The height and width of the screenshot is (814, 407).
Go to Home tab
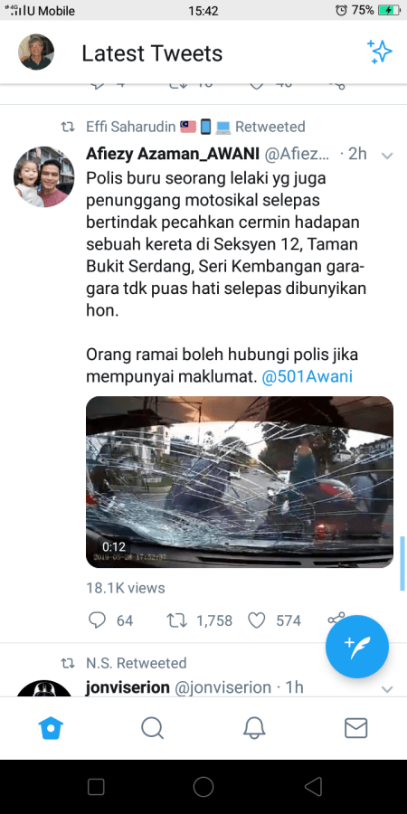tap(51, 728)
